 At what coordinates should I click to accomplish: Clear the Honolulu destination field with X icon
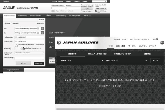point(38,33)
